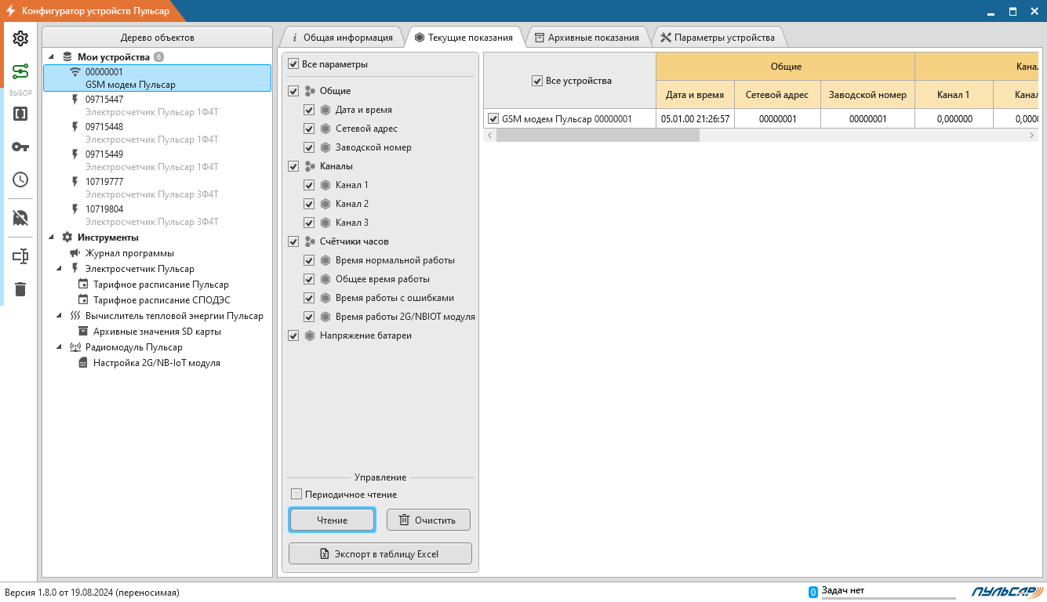The image size is (1047, 602).
Task: Click lightning icon of meter 09715448
Action: [75, 127]
